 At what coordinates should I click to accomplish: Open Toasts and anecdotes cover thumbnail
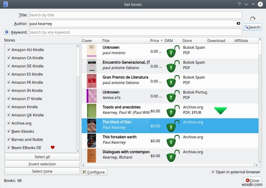(x=92, y=111)
